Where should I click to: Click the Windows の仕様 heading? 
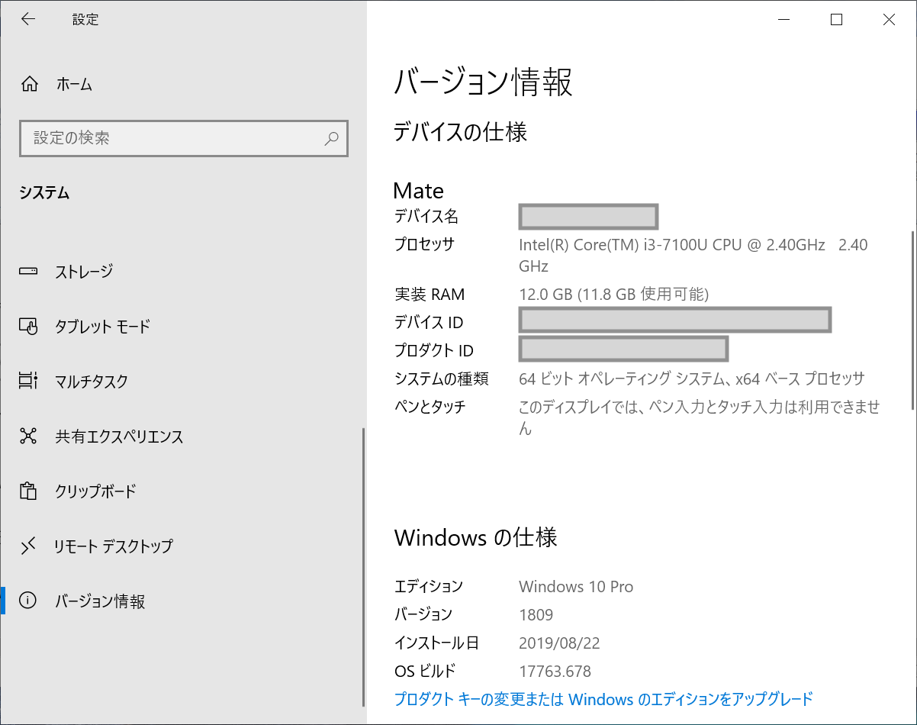click(x=476, y=537)
